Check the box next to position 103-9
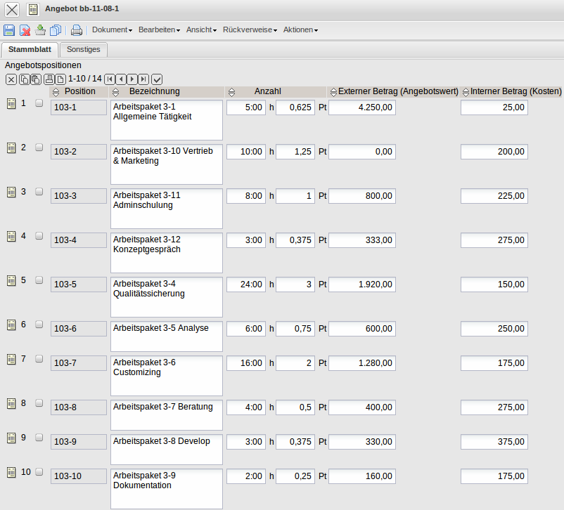The width and height of the screenshot is (564, 510). click(x=39, y=437)
